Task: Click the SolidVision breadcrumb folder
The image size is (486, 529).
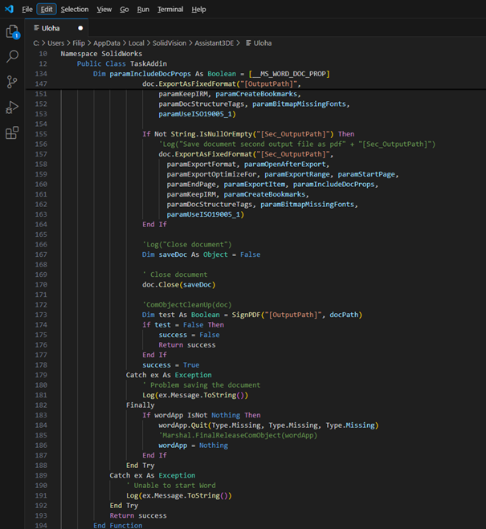Action: pyautogui.click(x=171, y=43)
